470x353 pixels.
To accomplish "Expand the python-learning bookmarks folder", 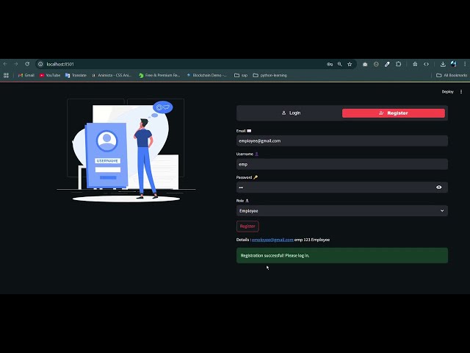I will [x=270, y=75].
